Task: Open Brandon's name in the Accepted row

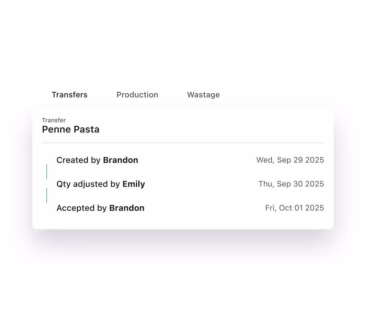Action: point(127,208)
